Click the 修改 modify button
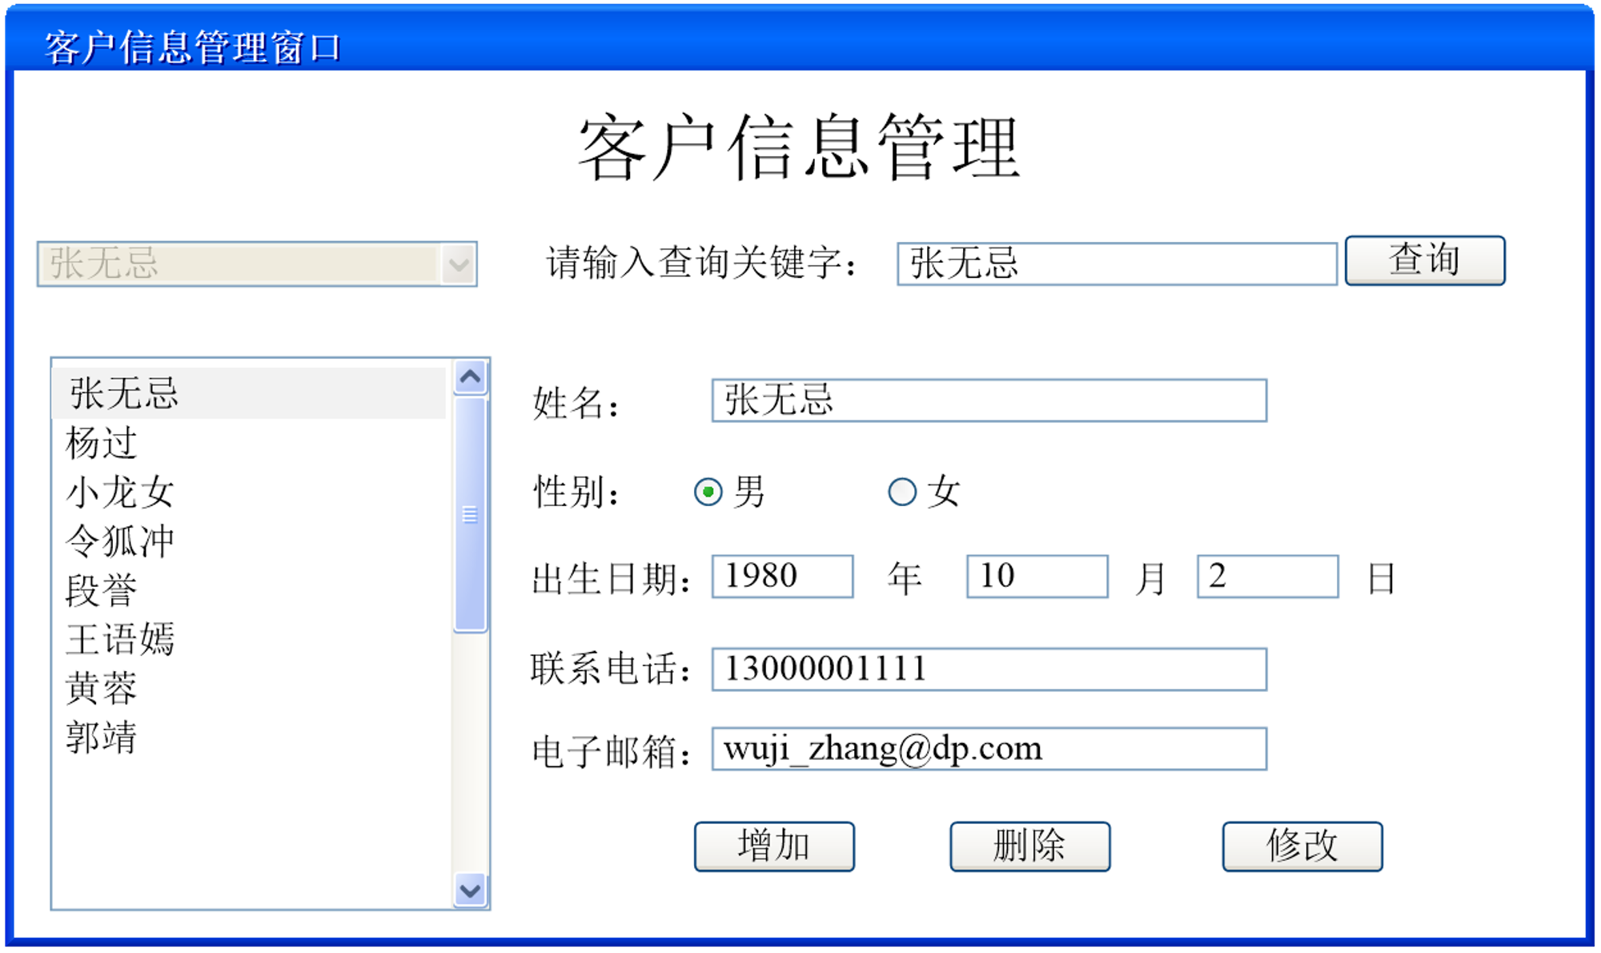The image size is (1601, 953). [x=1302, y=846]
